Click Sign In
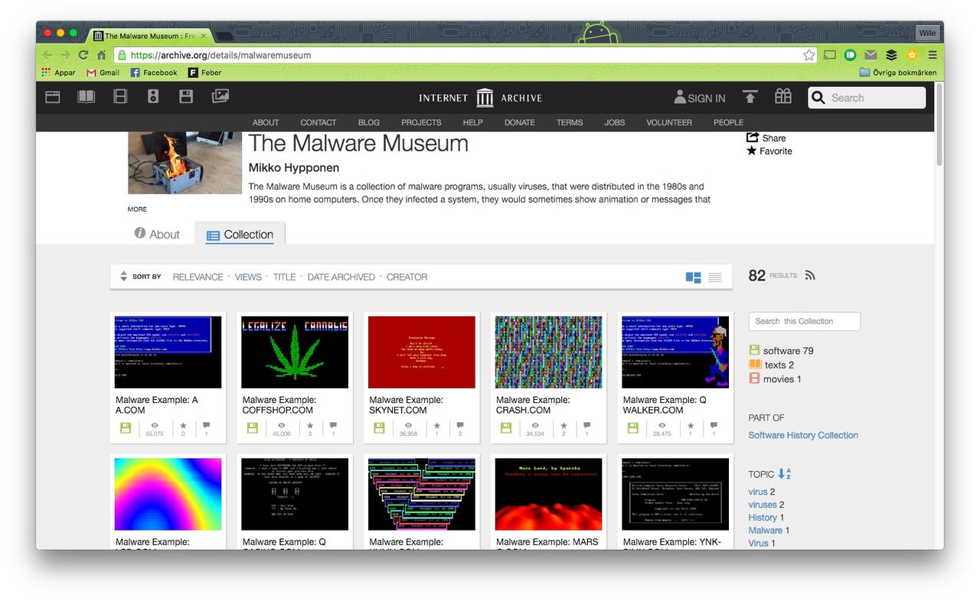 pos(699,98)
